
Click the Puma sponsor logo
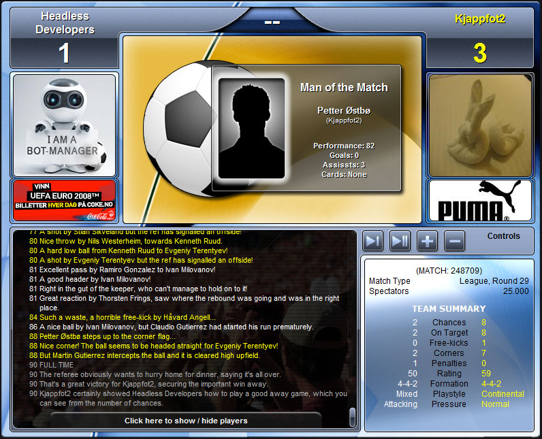pyautogui.click(x=479, y=201)
